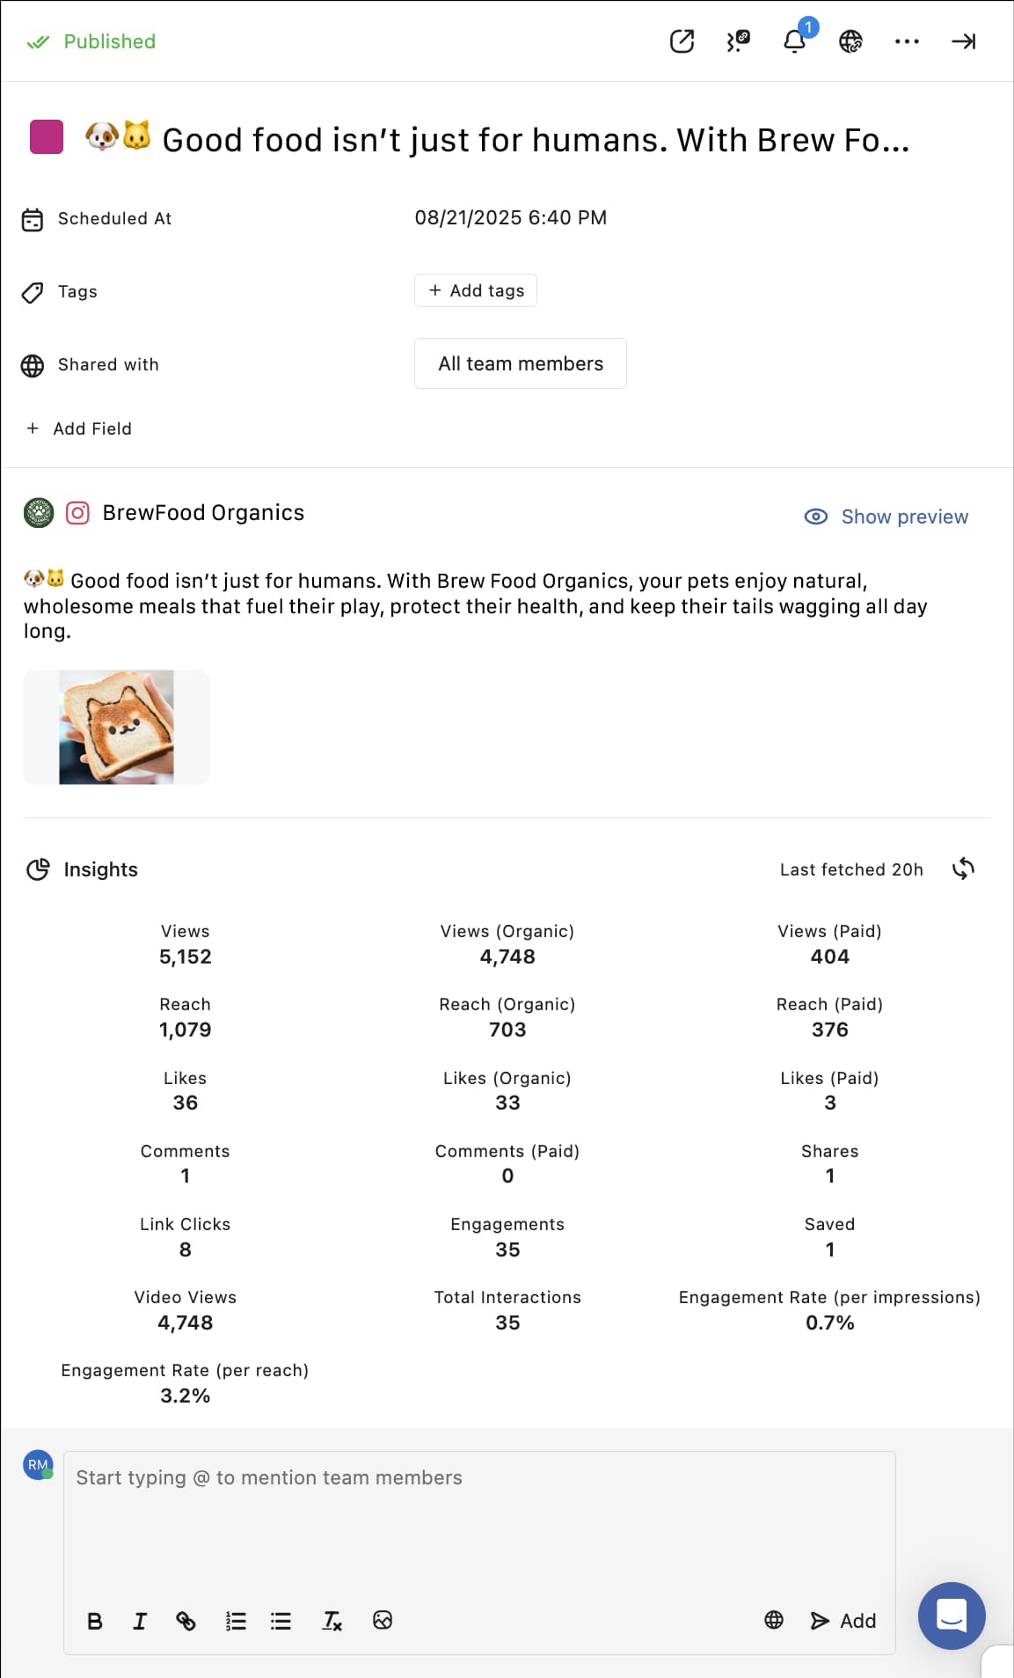The width and height of the screenshot is (1014, 1678).
Task: Toggle italic formatting in comment box
Action: (x=140, y=1621)
